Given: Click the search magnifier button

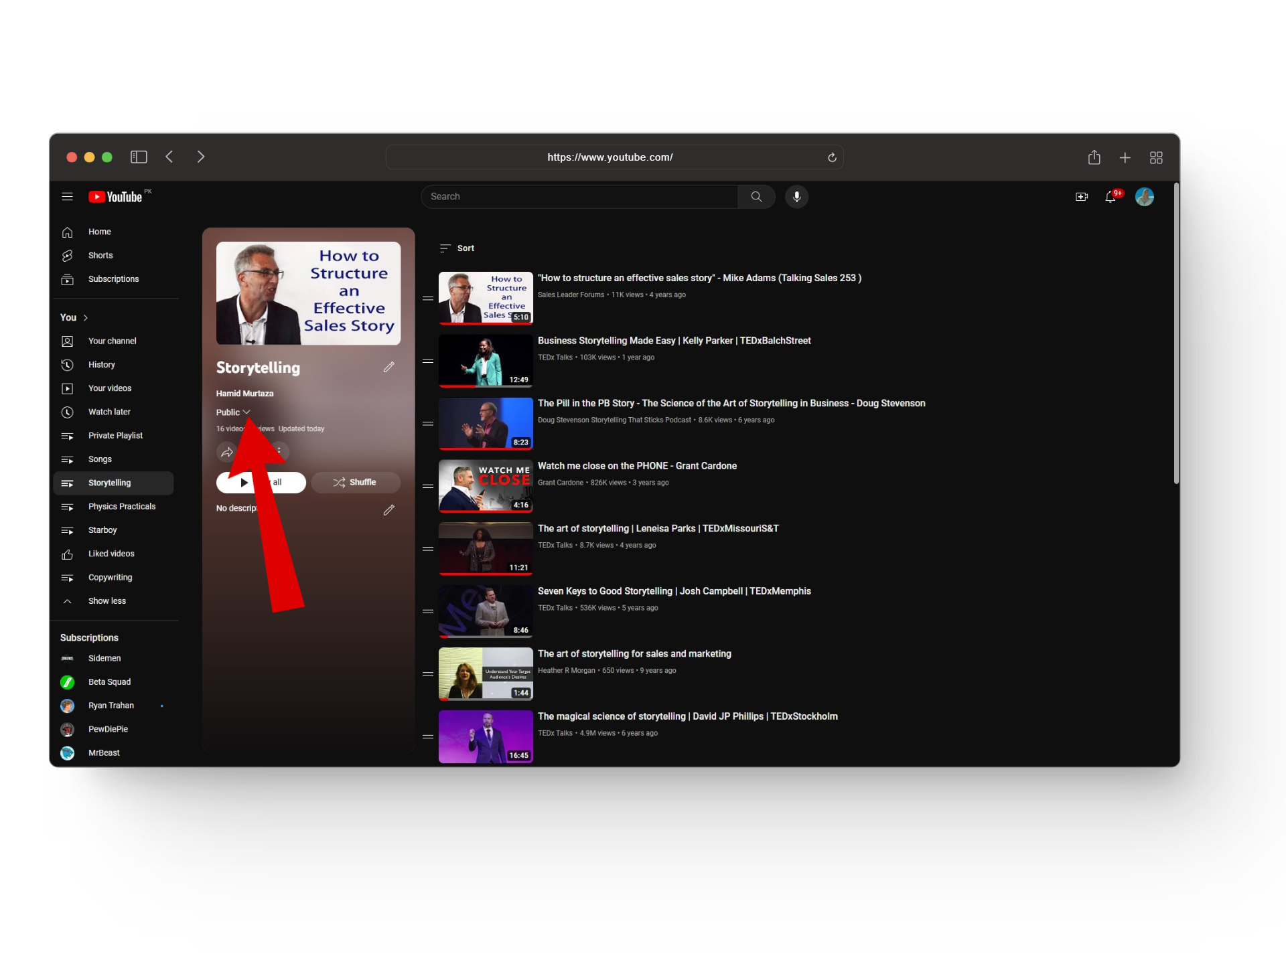Looking at the screenshot, I should pyautogui.click(x=756, y=197).
